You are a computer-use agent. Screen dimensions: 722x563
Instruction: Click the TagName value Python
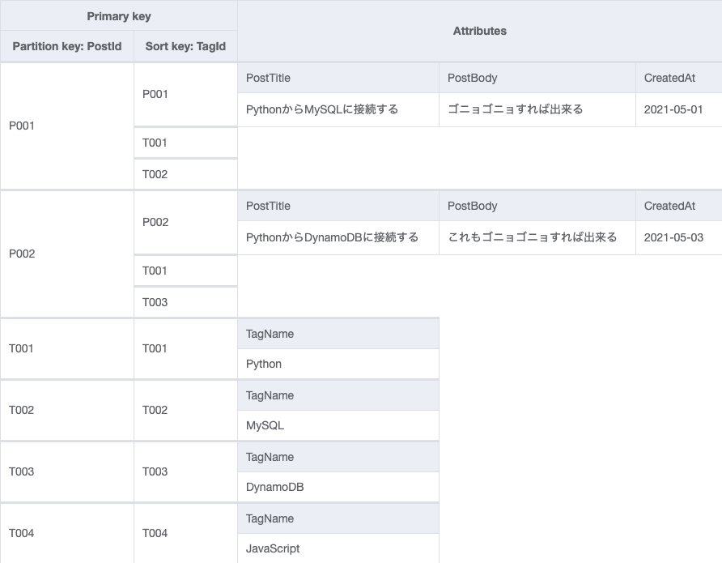[x=263, y=364]
